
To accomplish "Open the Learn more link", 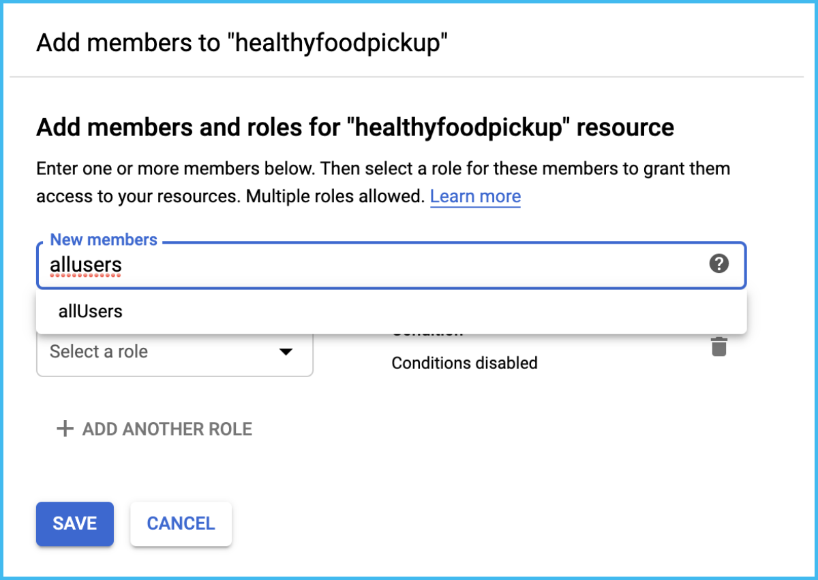I will click(x=475, y=197).
